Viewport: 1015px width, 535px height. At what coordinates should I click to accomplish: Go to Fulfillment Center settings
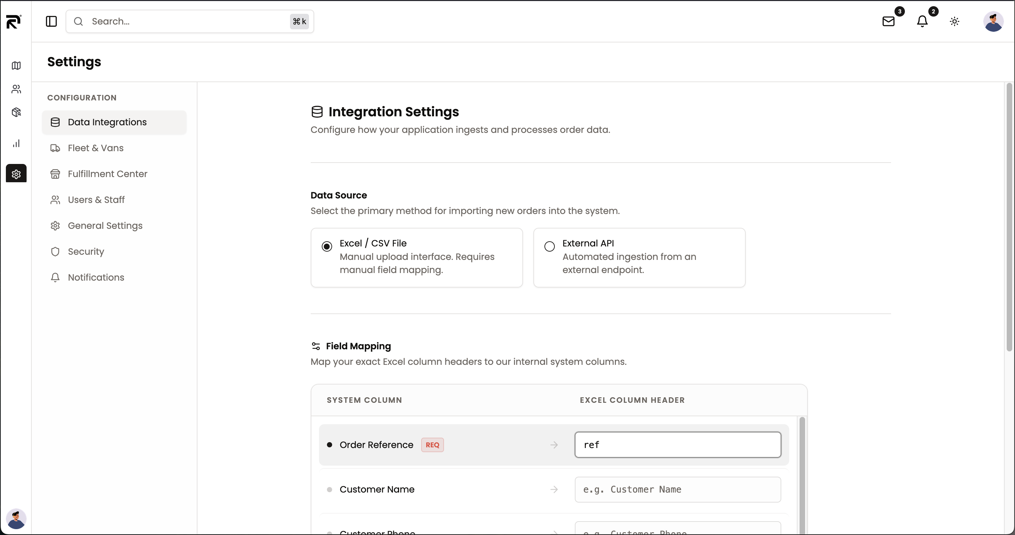[x=114, y=174]
